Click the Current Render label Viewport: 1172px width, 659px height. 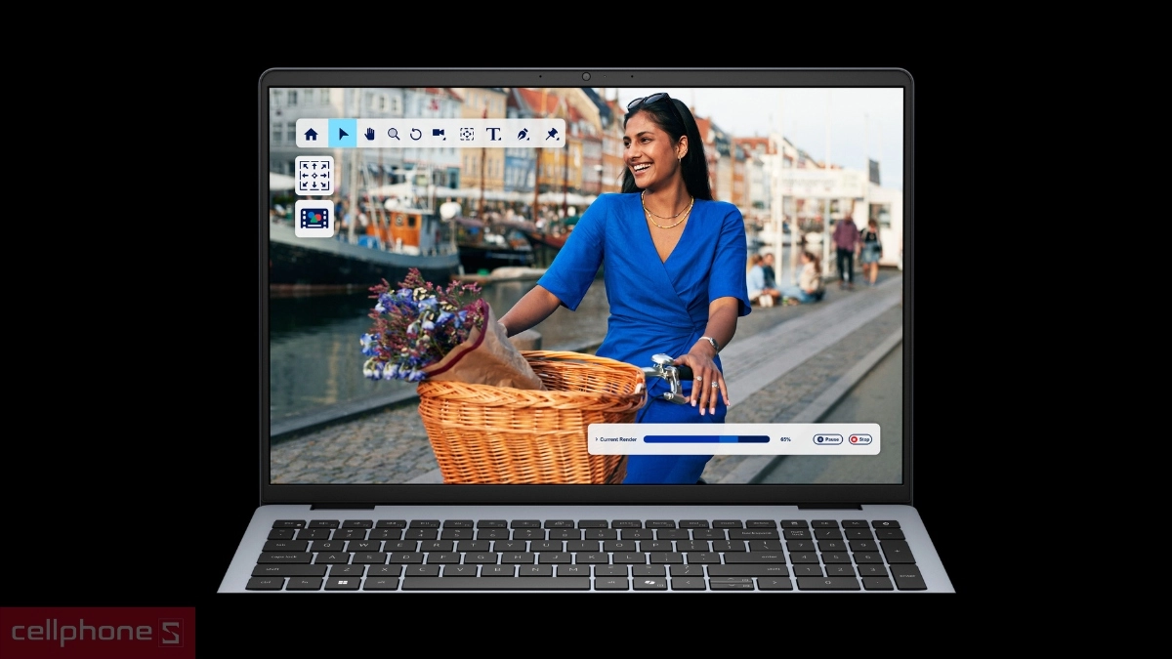click(617, 439)
